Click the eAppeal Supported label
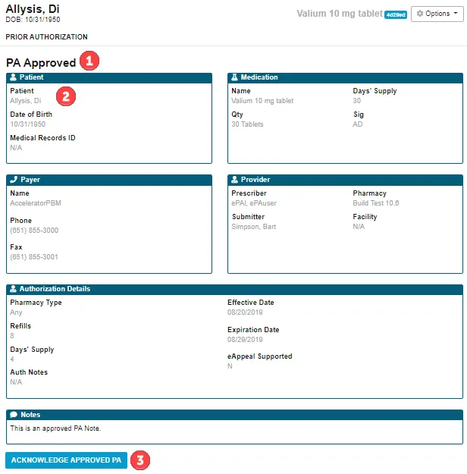 tap(259, 356)
